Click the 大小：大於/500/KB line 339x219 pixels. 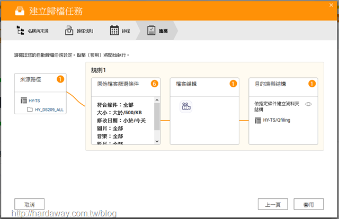point(119,113)
